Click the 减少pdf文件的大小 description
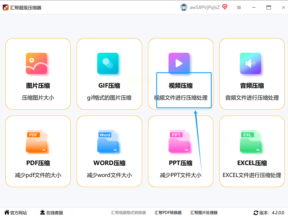The height and width of the screenshot is (216, 288). click(x=38, y=175)
